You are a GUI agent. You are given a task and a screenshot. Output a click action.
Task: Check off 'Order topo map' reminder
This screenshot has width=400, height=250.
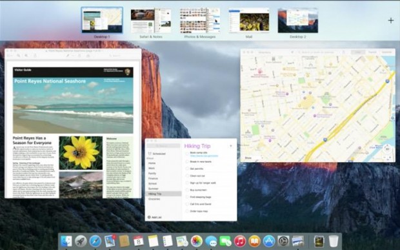(187, 211)
